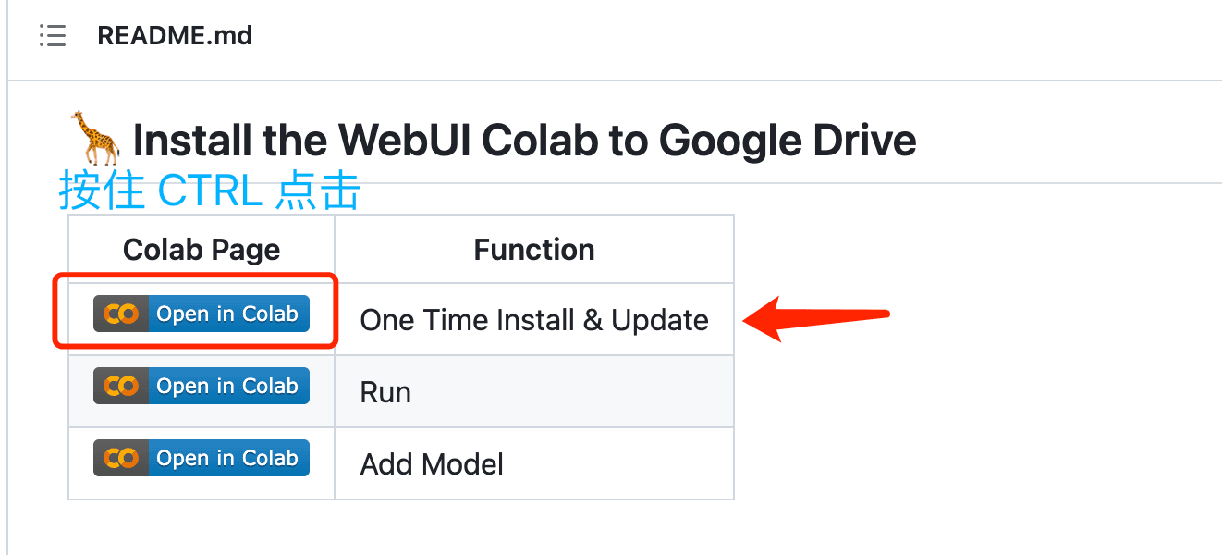Open the Add Model Colab badge
This screenshot has height=555, width=1222.
point(202,458)
